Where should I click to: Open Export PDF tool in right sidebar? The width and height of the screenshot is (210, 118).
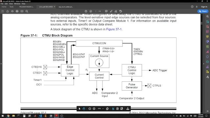point(207,22)
